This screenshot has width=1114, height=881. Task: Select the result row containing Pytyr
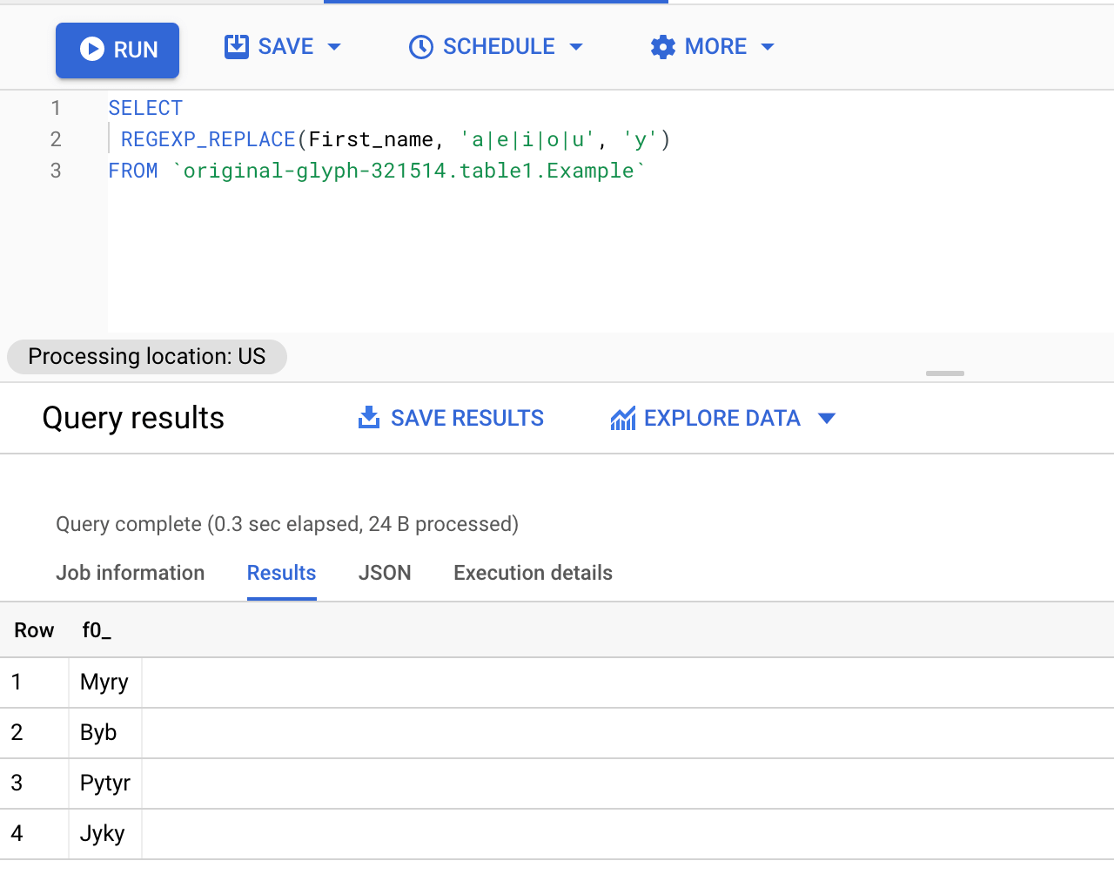tap(104, 783)
